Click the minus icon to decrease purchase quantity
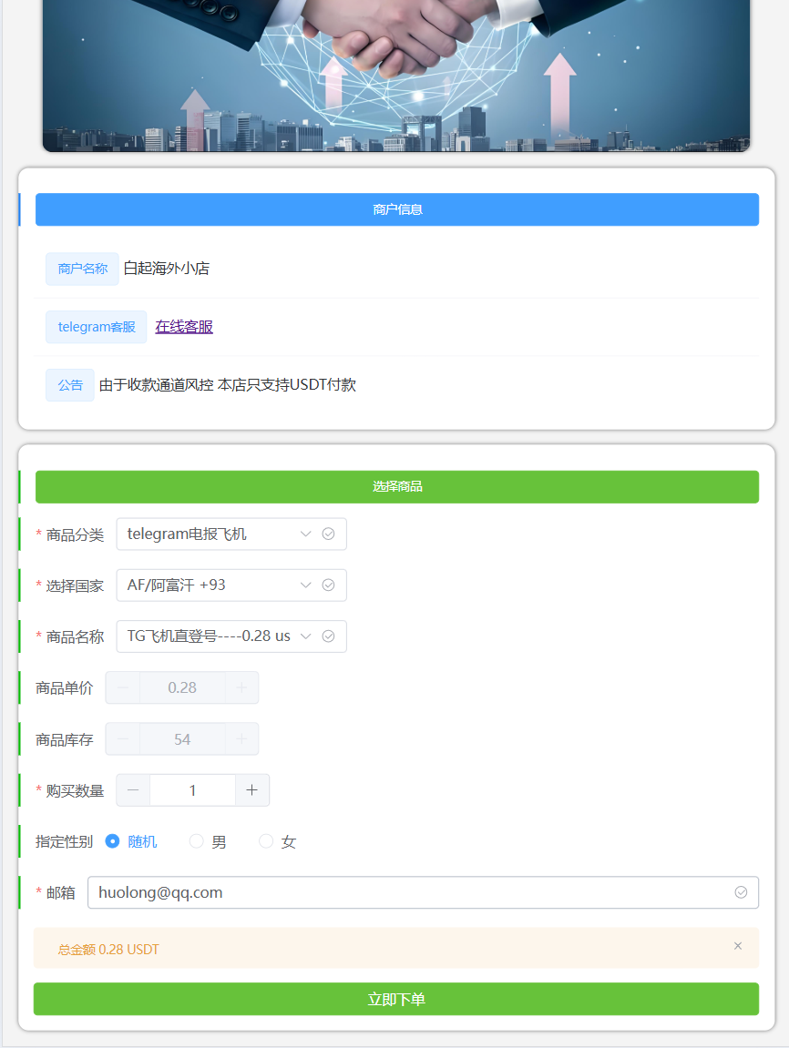This screenshot has height=1048, width=789. pos(133,790)
